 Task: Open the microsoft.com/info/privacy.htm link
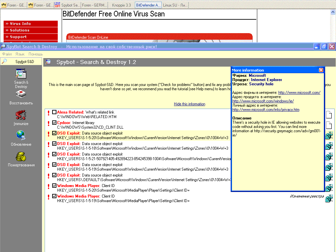(266, 110)
